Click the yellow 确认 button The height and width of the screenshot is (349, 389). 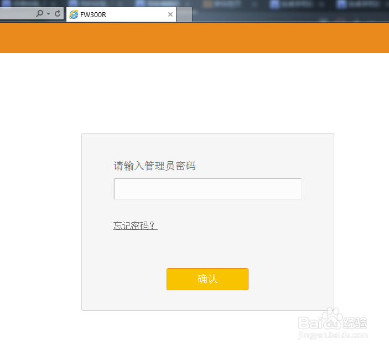click(x=208, y=279)
